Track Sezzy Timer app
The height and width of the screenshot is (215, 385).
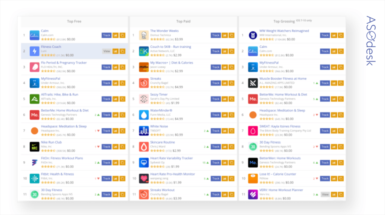tap(215, 99)
